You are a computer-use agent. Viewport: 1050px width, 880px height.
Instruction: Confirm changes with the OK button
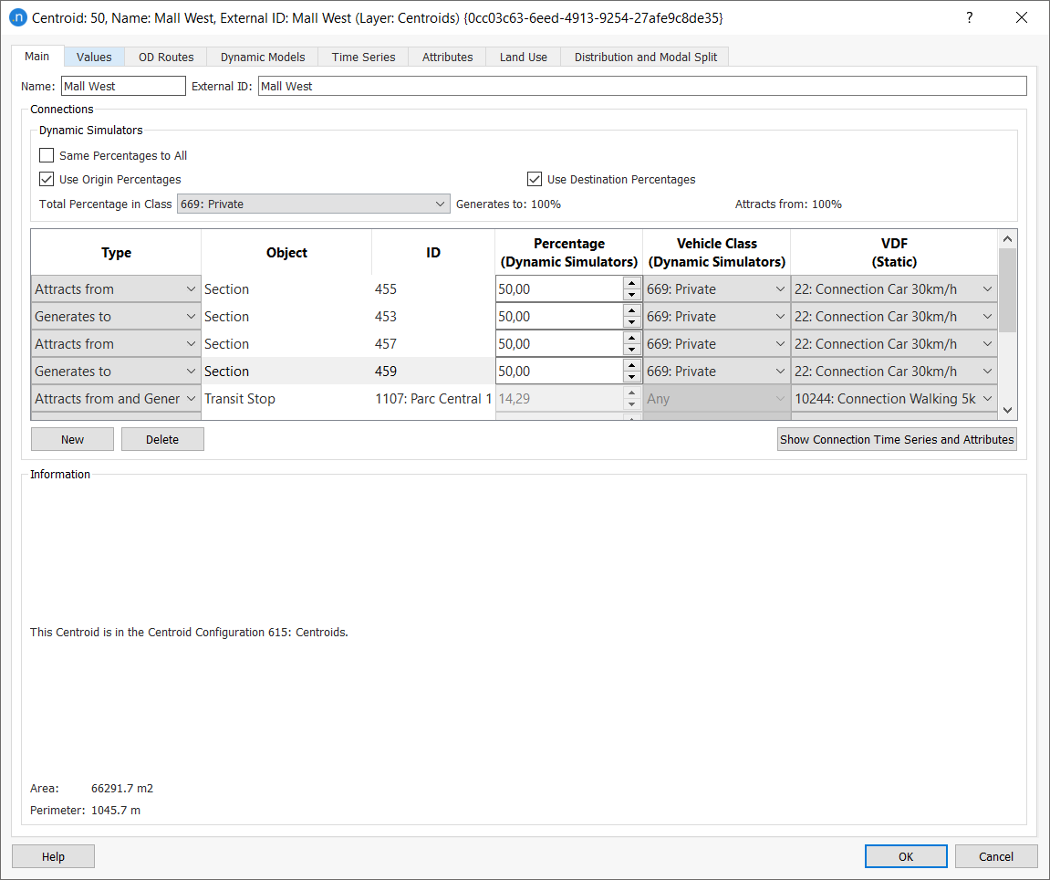point(906,856)
